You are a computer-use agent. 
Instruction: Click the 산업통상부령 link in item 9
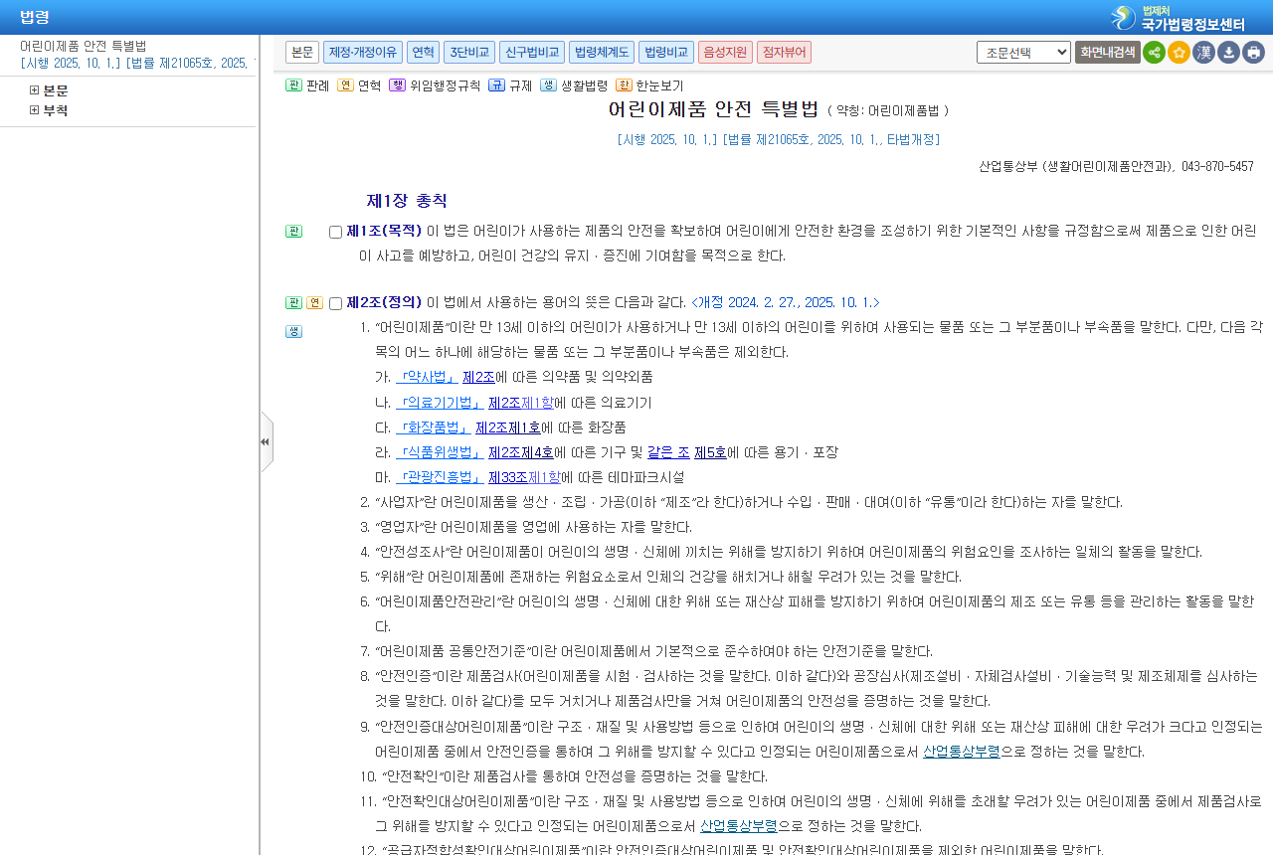tap(962, 752)
